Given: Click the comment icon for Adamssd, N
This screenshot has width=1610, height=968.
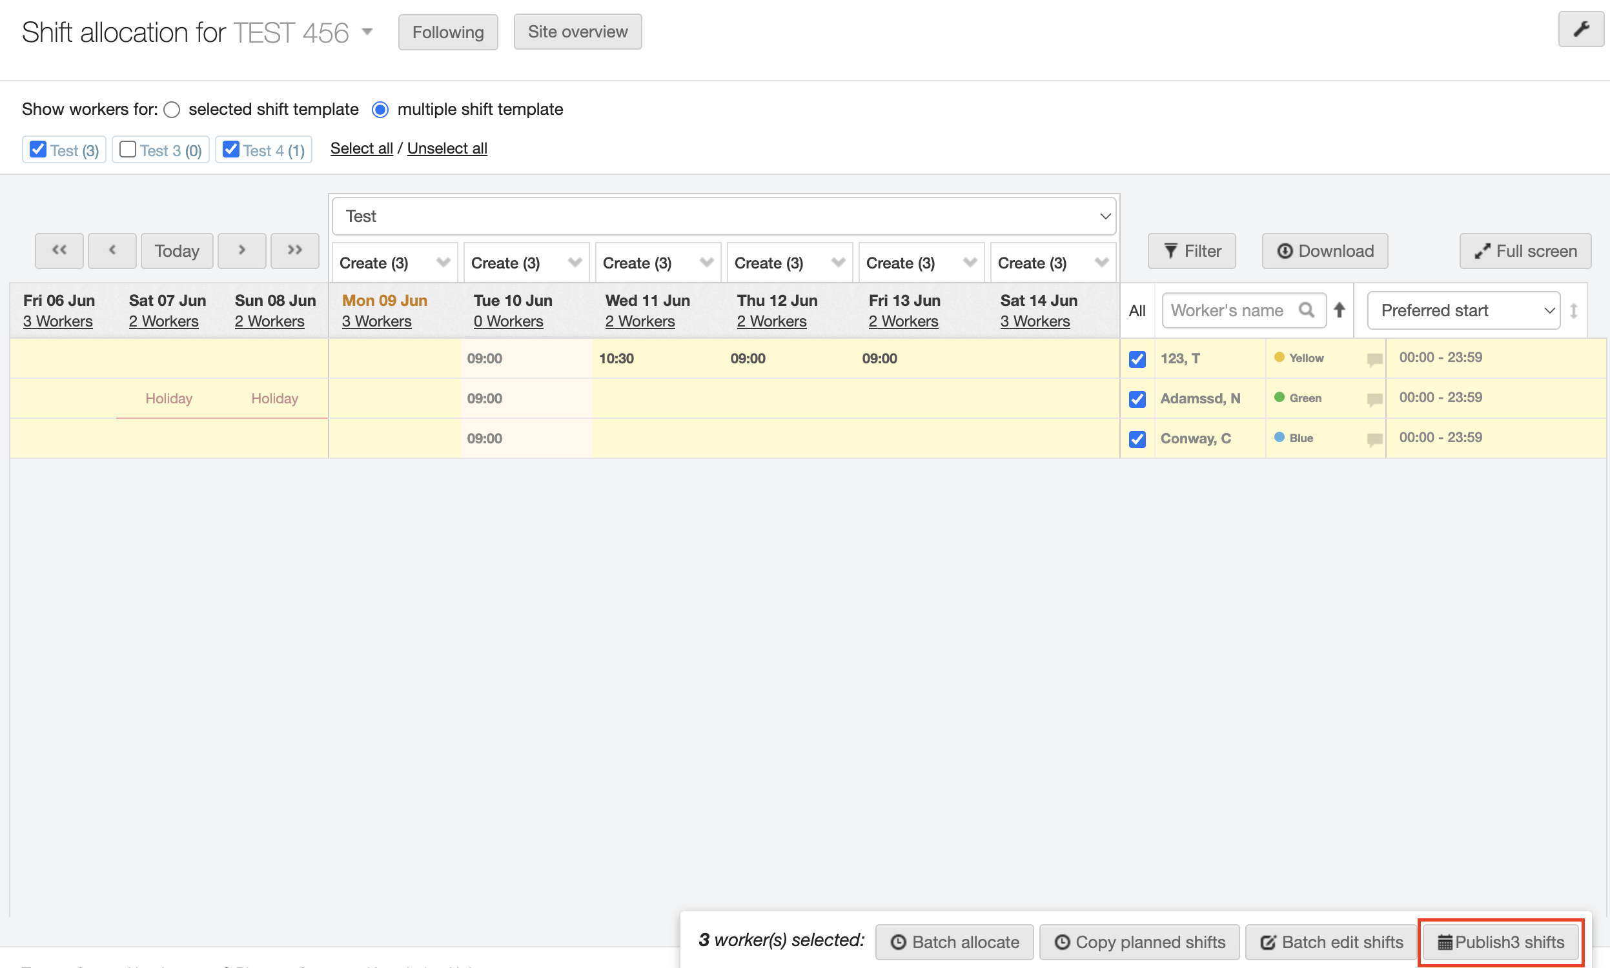Looking at the screenshot, I should point(1374,399).
